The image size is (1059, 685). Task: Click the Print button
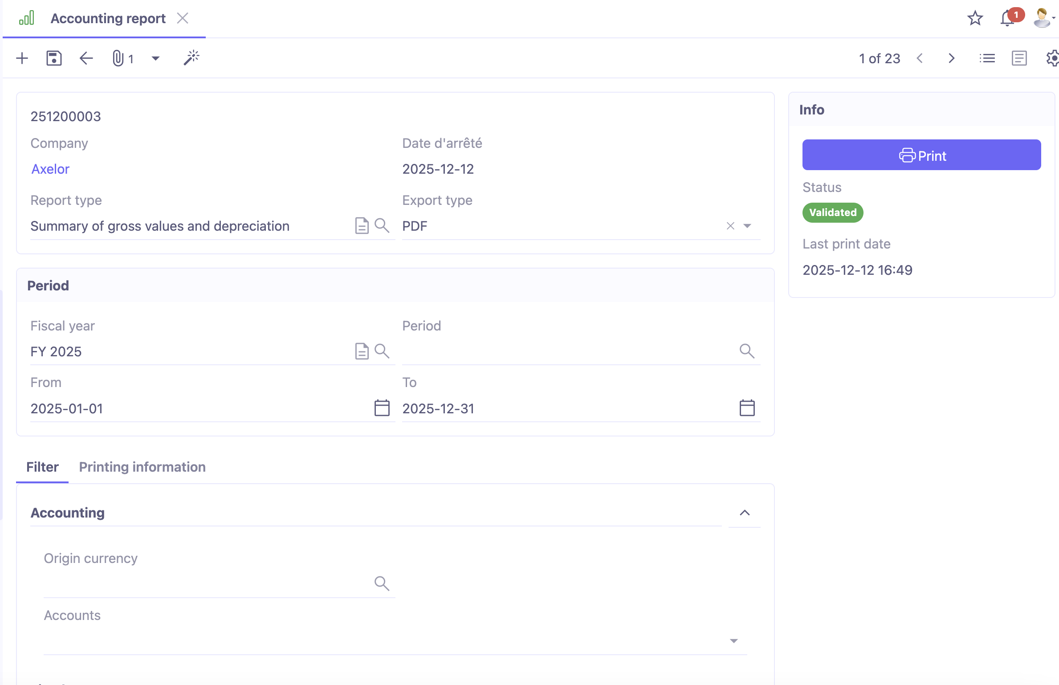[x=921, y=155]
